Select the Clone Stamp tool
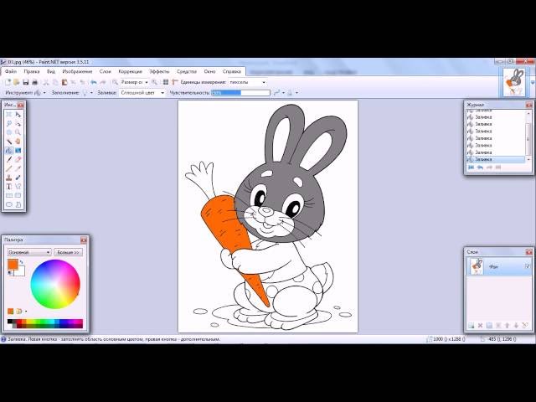 [x=9, y=178]
